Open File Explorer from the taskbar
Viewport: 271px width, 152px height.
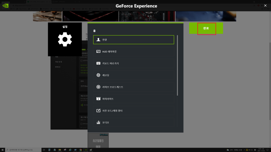[x=60, y=150]
